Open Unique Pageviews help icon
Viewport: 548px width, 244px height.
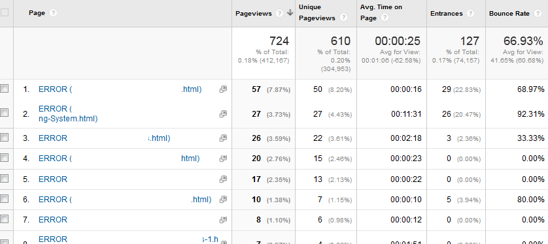point(343,18)
